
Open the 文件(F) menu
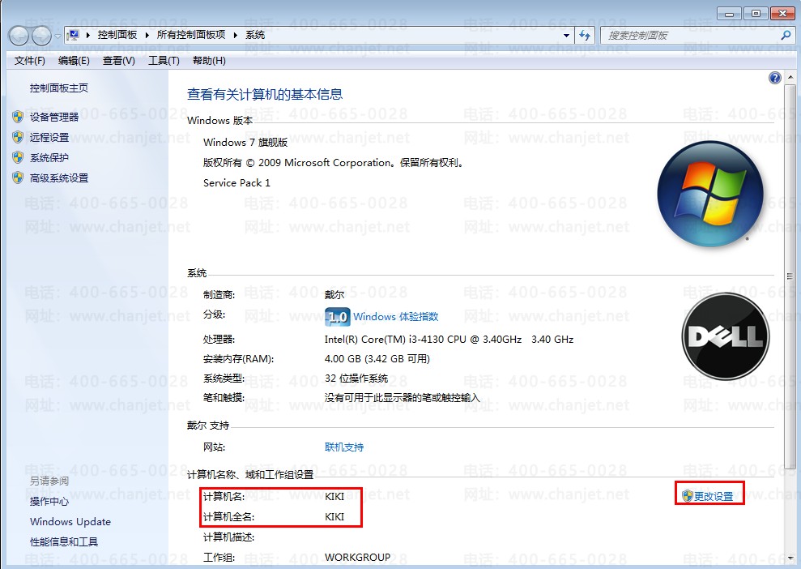click(30, 61)
